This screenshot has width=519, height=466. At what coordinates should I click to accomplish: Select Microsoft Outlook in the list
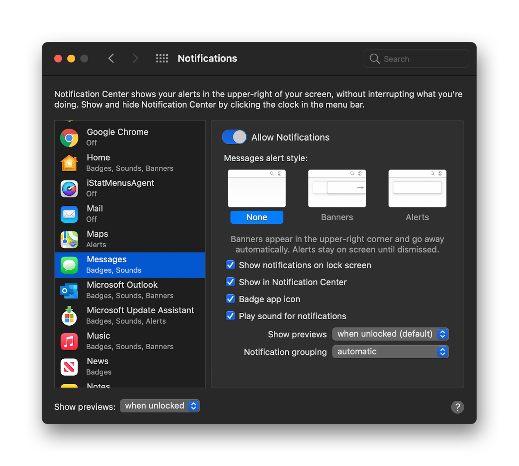(x=130, y=291)
